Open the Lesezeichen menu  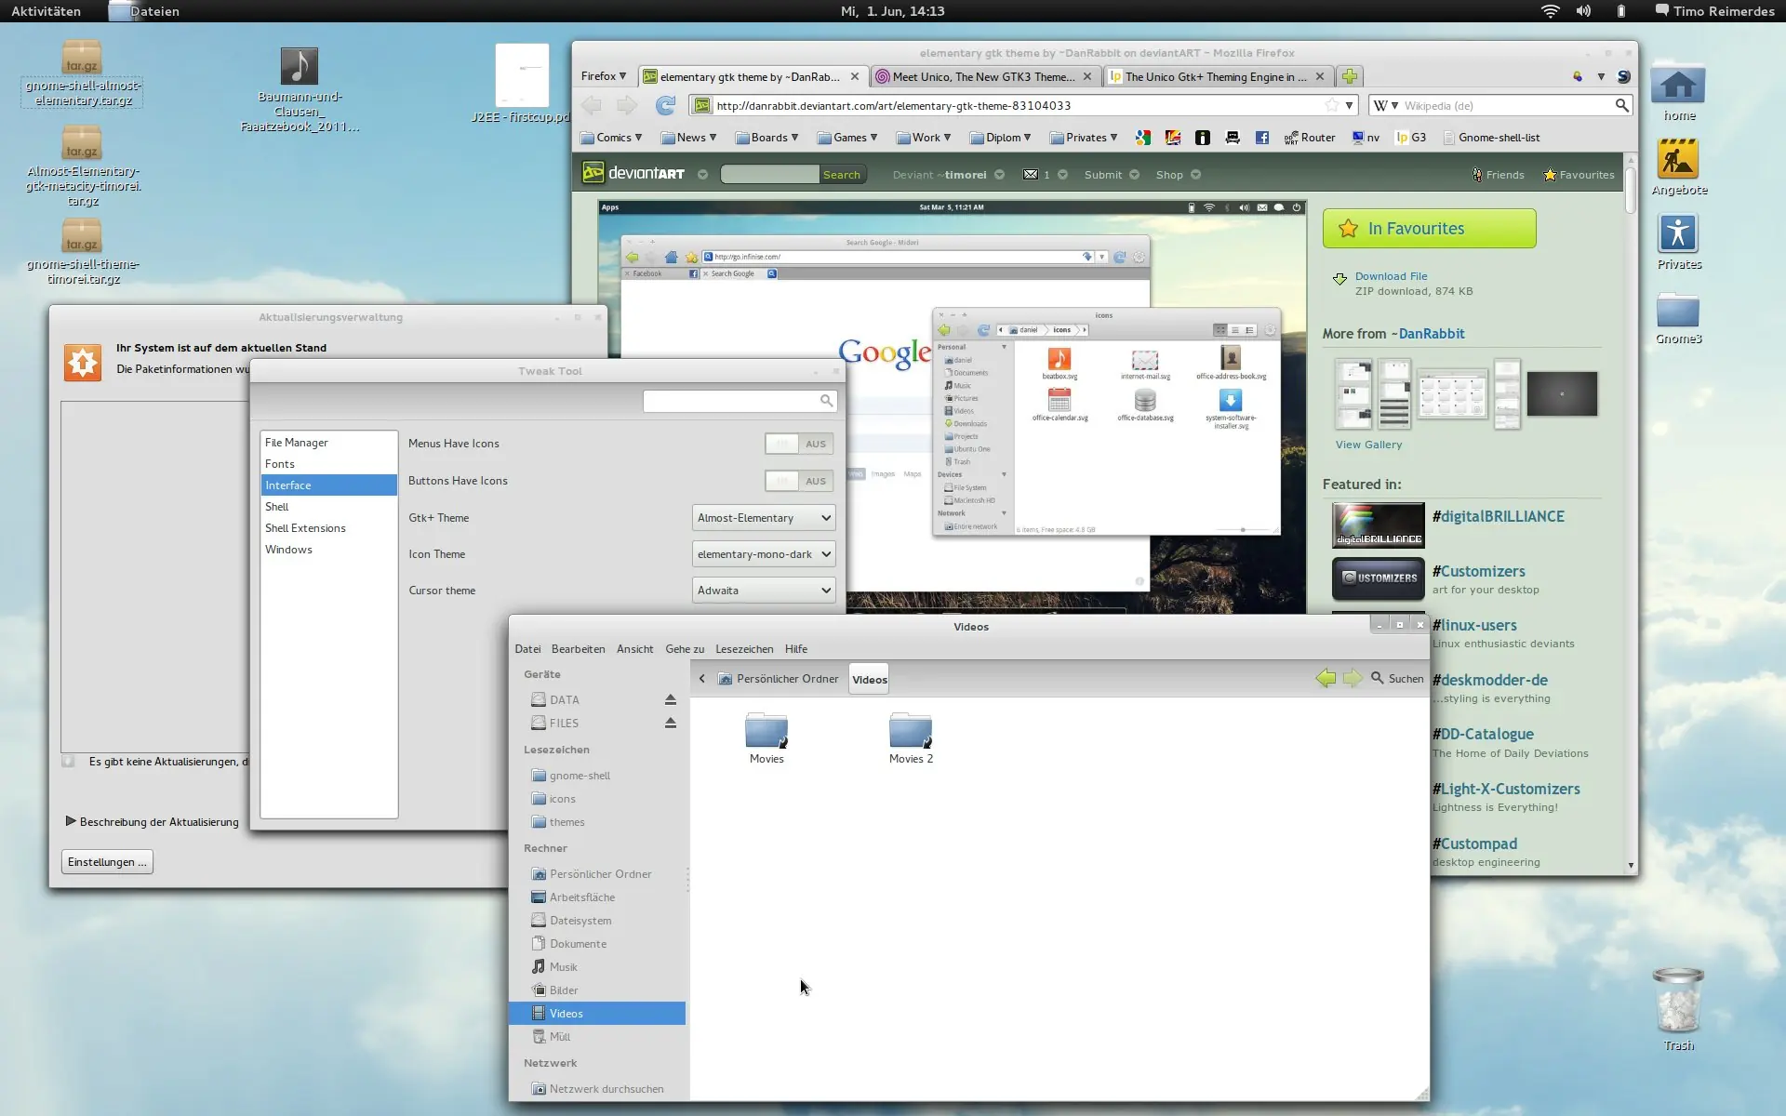(x=744, y=649)
